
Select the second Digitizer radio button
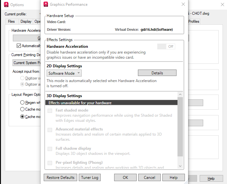[22, 84]
